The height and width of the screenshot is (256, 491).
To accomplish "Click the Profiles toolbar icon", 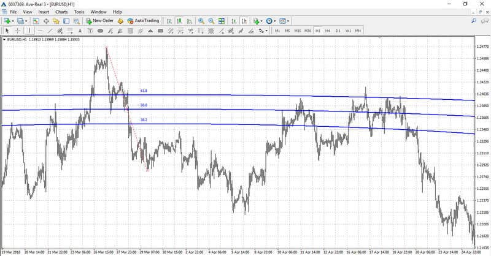I will tap(20, 21).
